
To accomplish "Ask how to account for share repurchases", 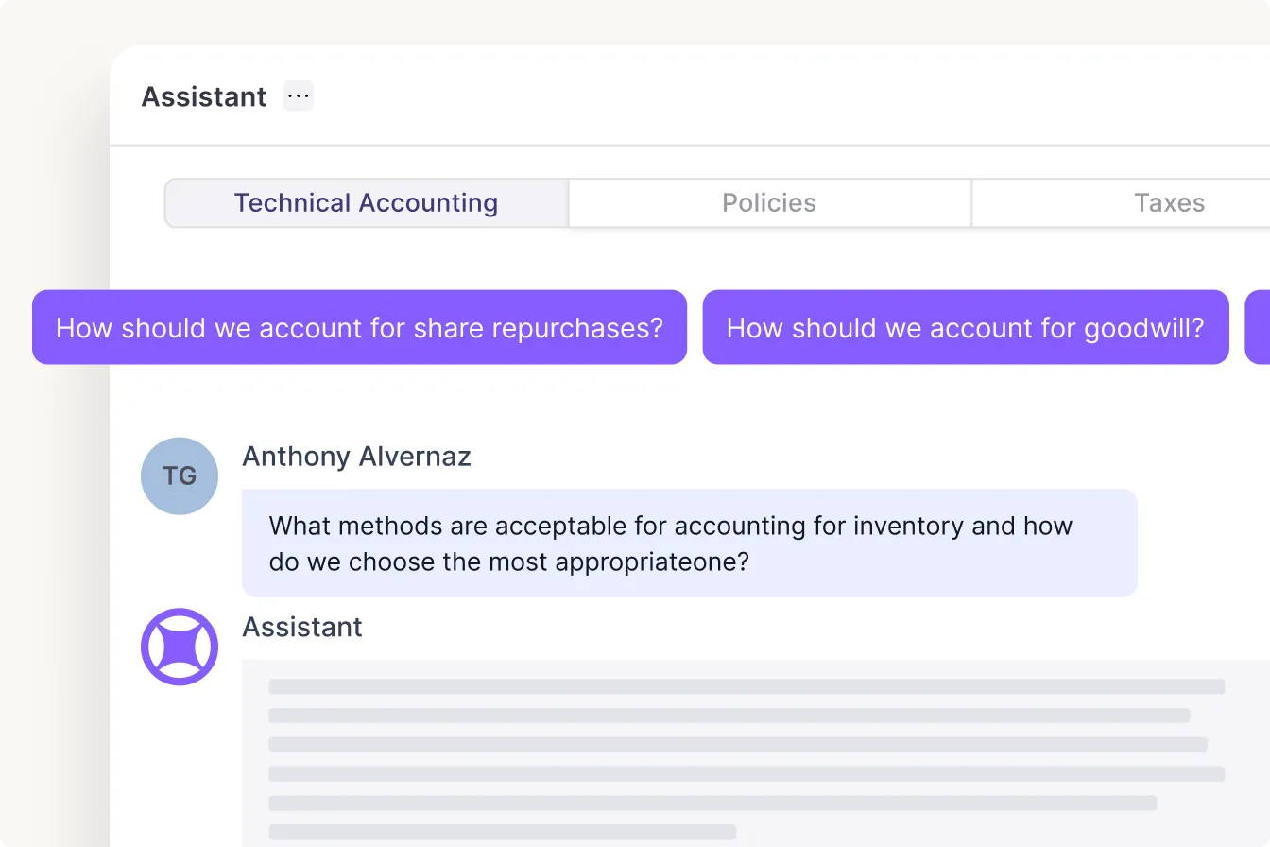I will 359,327.
